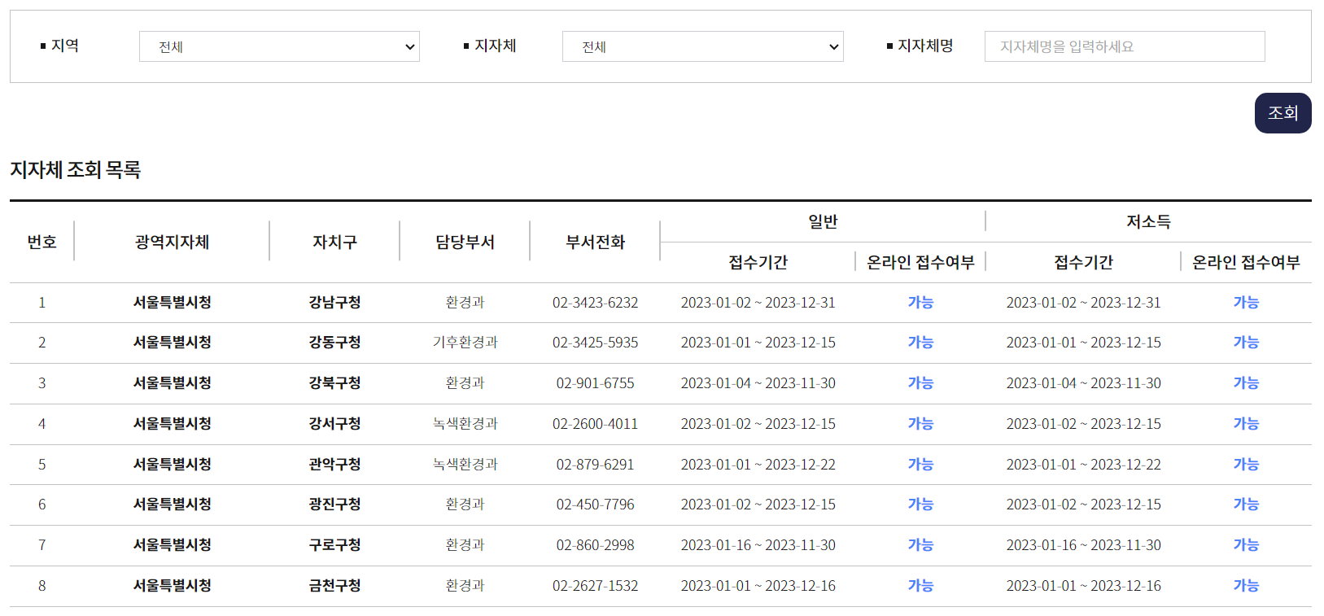The height and width of the screenshot is (616, 1324).
Task: Click the 부서전화 column header
Action: pyautogui.click(x=595, y=242)
